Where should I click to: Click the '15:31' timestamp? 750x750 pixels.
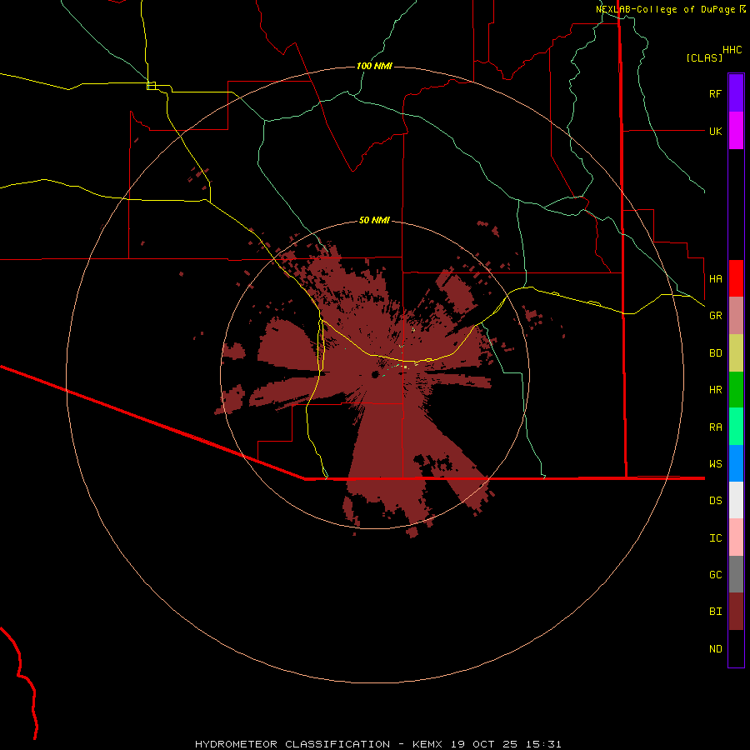pos(545,744)
